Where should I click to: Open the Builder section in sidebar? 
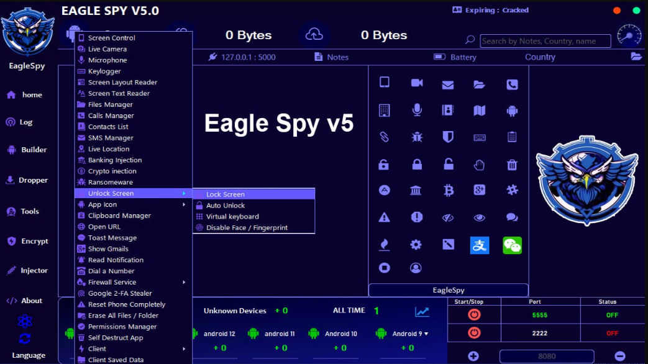[27, 149]
